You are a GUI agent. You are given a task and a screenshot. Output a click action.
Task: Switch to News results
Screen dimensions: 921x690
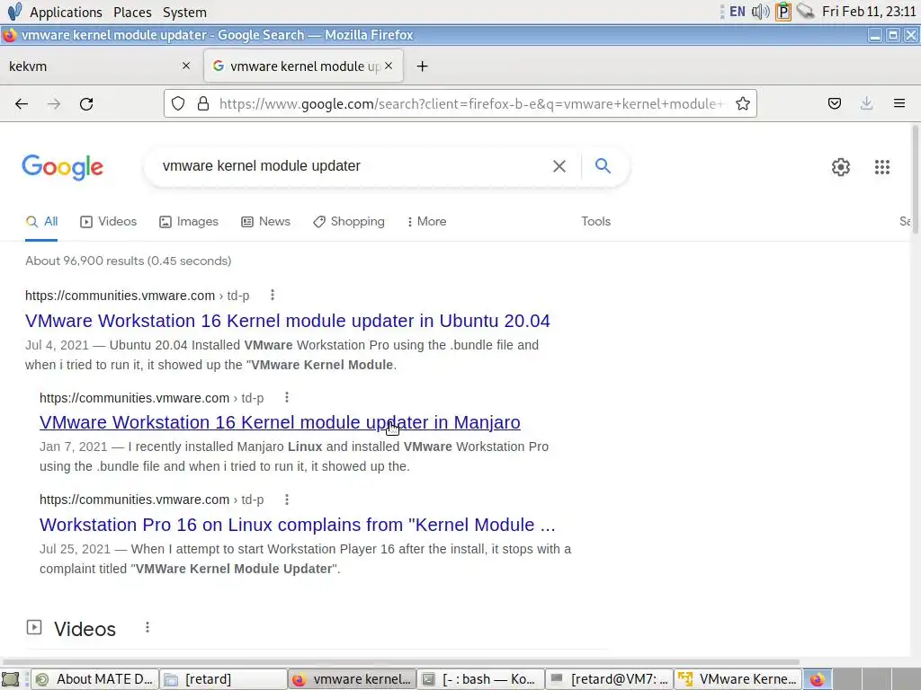click(265, 221)
